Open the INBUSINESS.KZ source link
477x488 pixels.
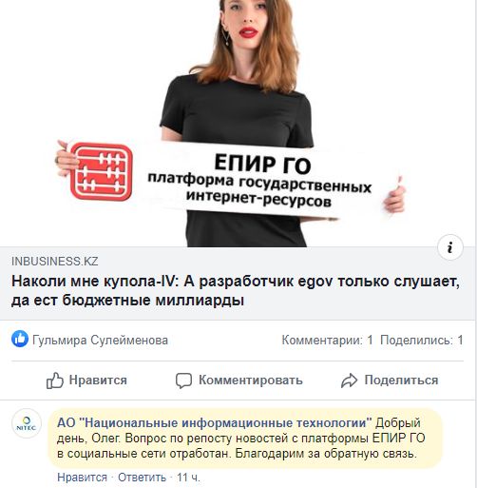tap(55, 262)
